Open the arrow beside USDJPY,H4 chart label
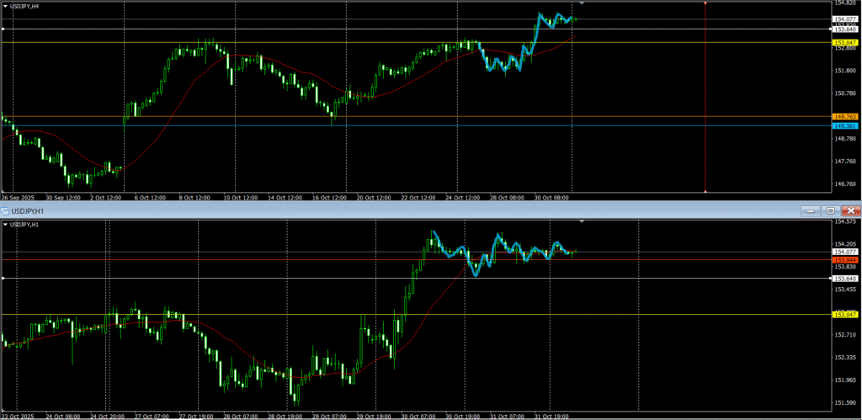Image resolution: width=862 pixels, height=420 pixels. pyautogui.click(x=4, y=7)
